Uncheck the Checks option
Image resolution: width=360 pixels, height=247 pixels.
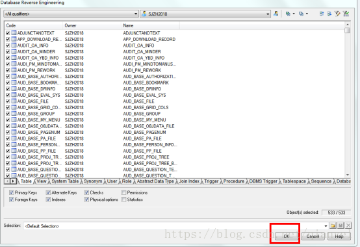tap(86, 192)
